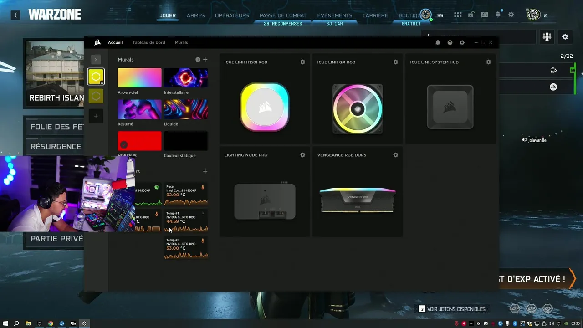Open iCUE settings gear in title bar

462,42
